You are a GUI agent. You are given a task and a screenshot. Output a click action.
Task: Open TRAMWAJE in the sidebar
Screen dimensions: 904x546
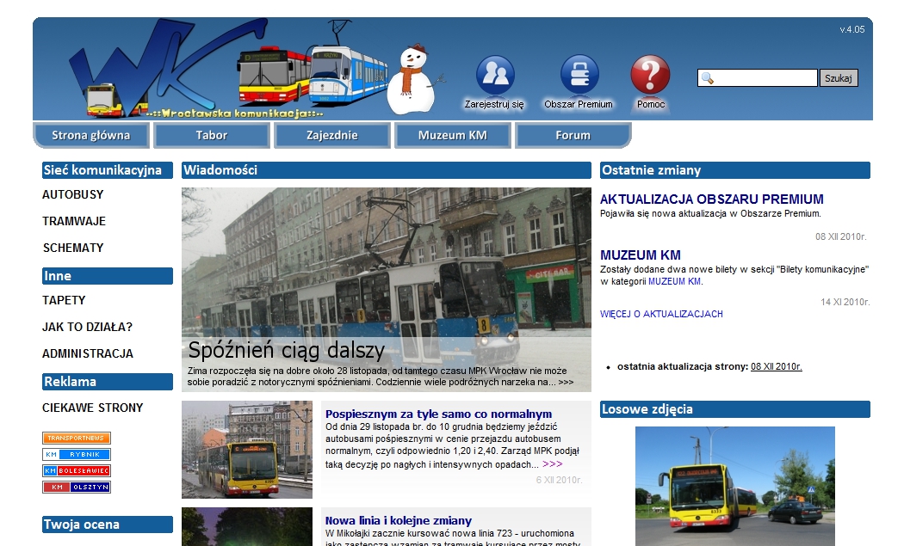[x=74, y=221]
